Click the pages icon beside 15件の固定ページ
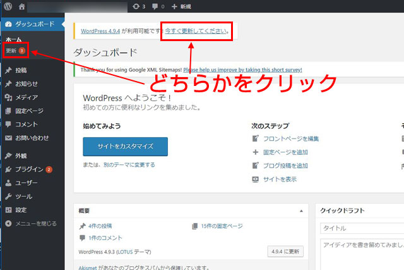Image resolution: width=404 pixels, height=270 pixels. coord(195,226)
